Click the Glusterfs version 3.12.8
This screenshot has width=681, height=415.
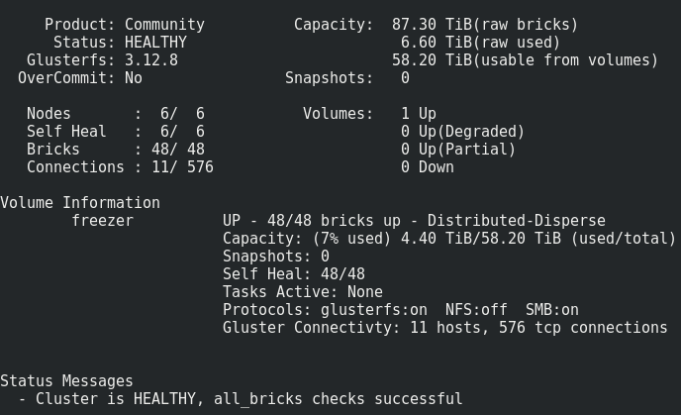tap(150, 60)
